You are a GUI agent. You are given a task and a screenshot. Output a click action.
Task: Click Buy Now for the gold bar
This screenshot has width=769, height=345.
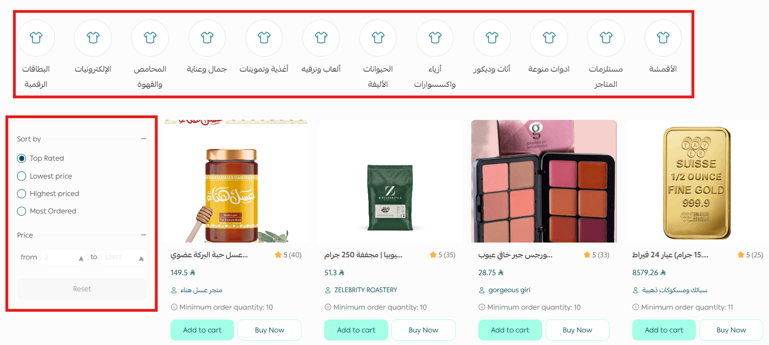click(731, 330)
